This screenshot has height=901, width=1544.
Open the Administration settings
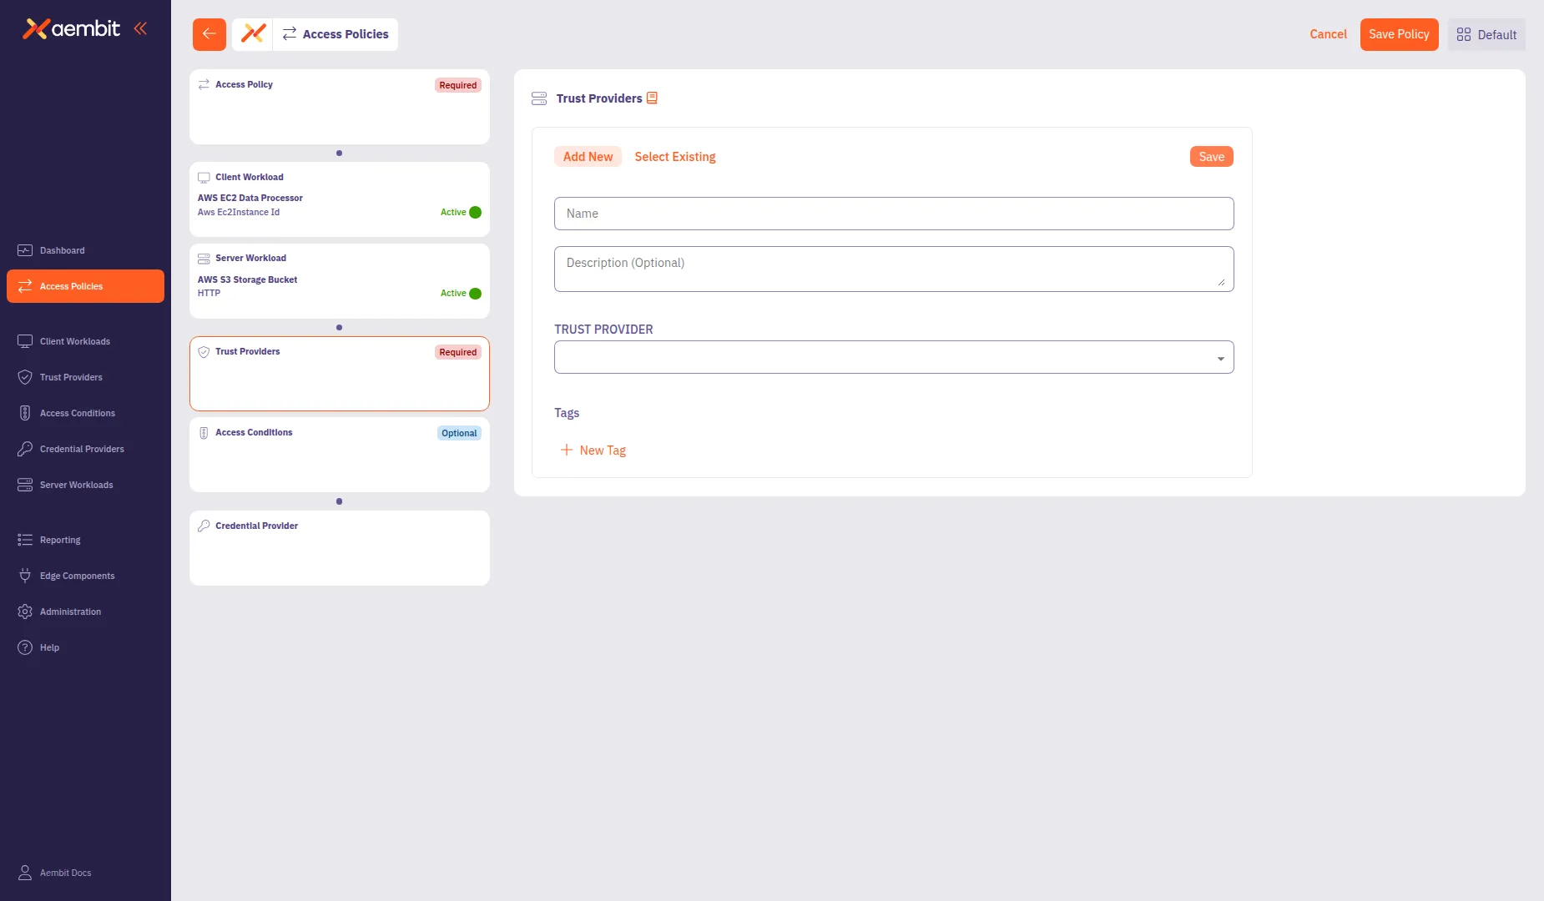click(x=70, y=612)
